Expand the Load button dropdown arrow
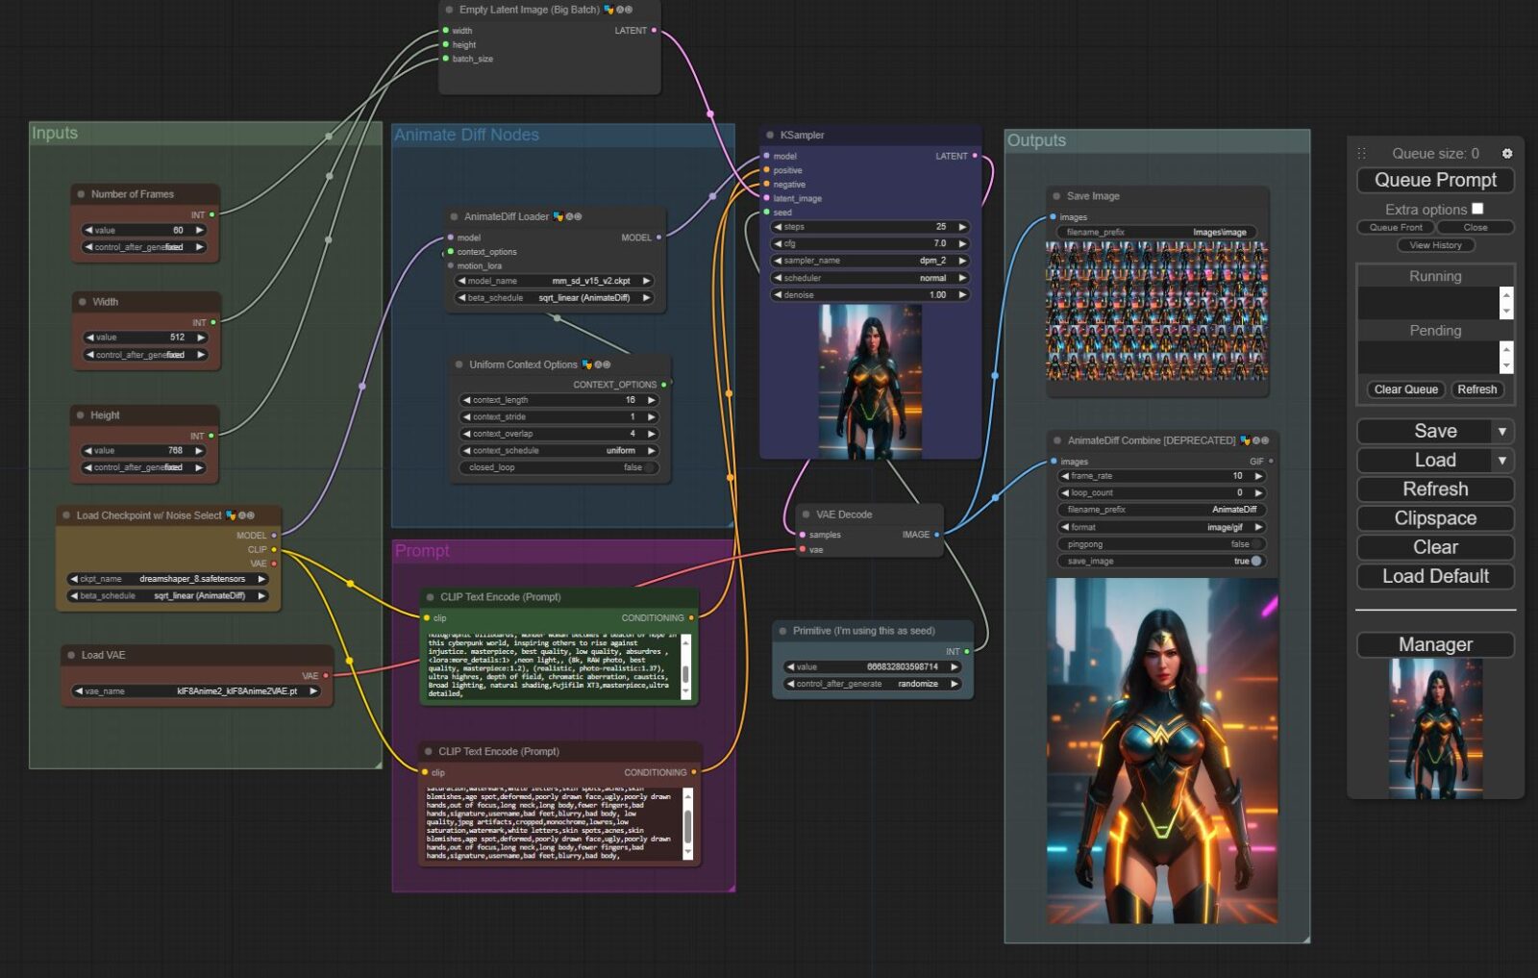 click(x=1501, y=461)
